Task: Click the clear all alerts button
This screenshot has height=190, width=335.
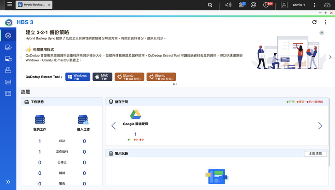Action: click(315, 154)
